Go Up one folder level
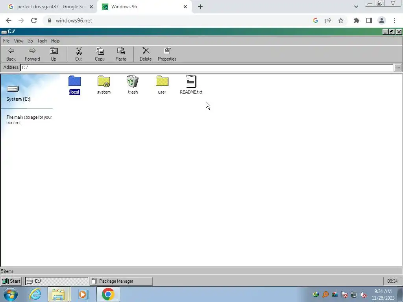 pyautogui.click(x=54, y=54)
